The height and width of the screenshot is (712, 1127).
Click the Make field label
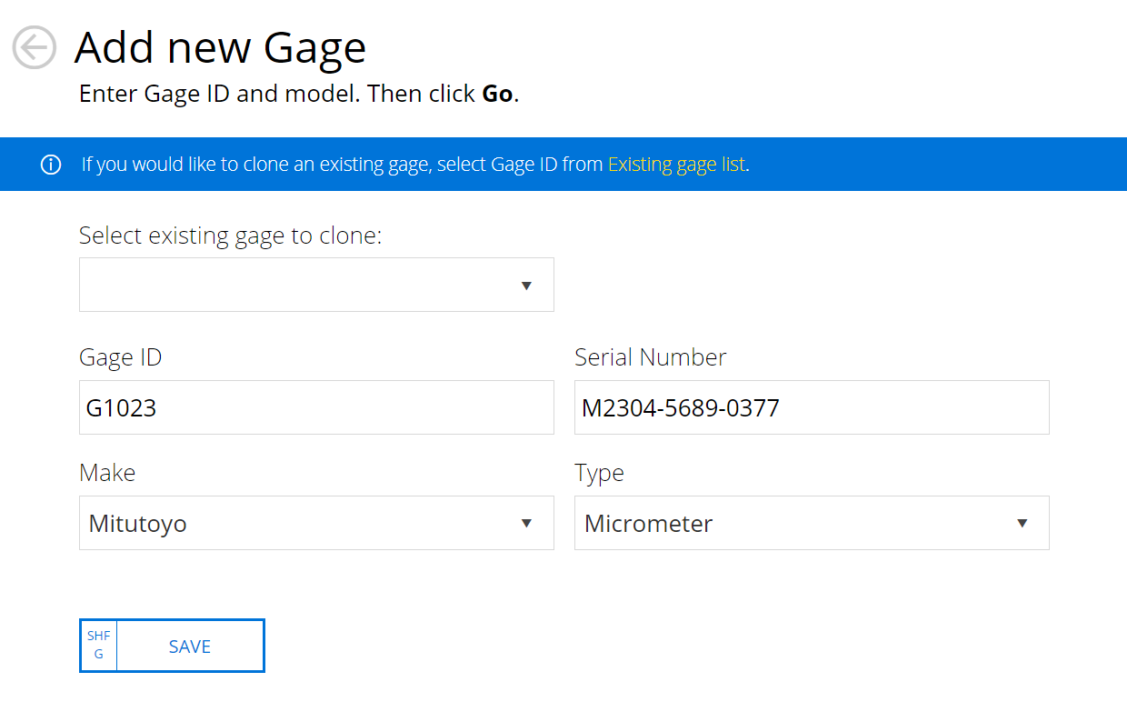click(x=107, y=473)
